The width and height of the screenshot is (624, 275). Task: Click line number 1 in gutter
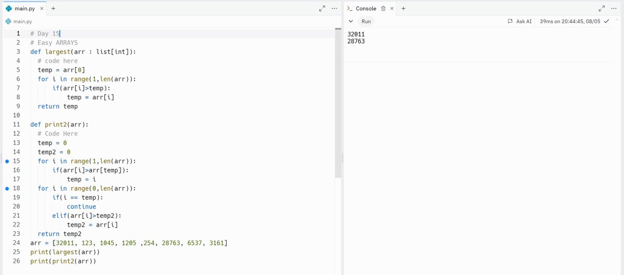(x=18, y=33)
